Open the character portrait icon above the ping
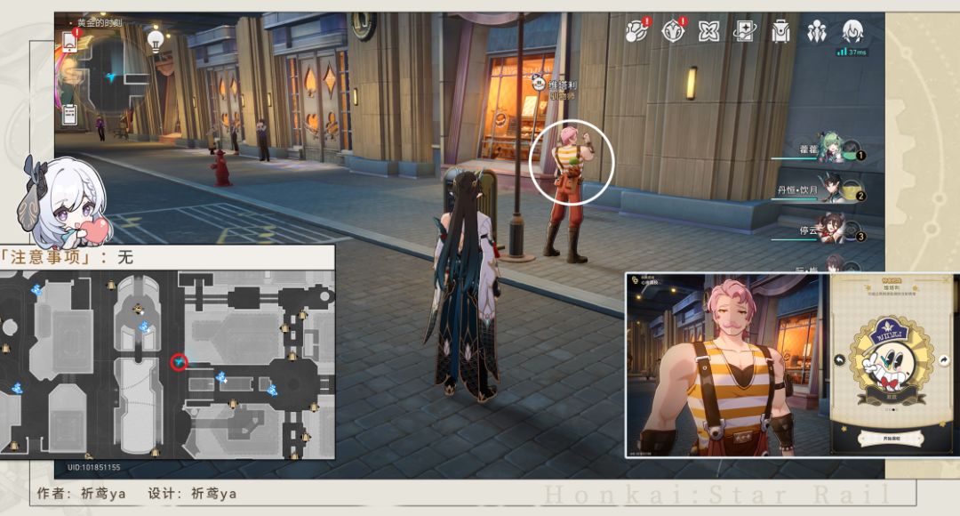960x516 pixels. (852, 30)
